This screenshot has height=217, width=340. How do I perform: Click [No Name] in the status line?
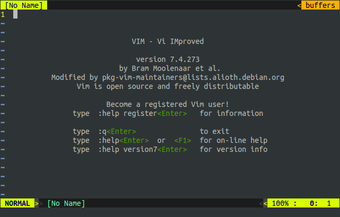coord(66,203)
